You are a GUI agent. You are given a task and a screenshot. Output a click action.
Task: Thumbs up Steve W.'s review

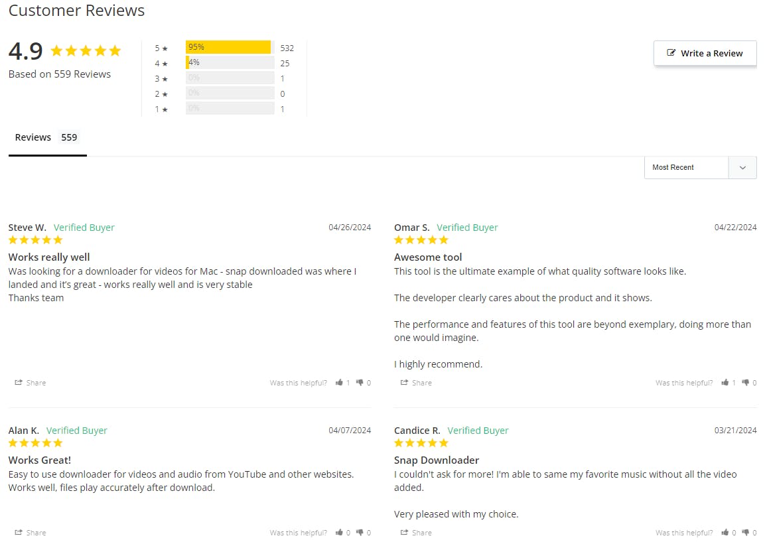click(339, 383)
